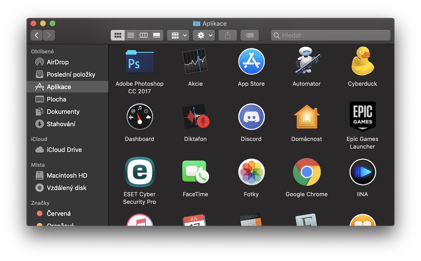Select the Discord app icon

click(x=251, y=117)
